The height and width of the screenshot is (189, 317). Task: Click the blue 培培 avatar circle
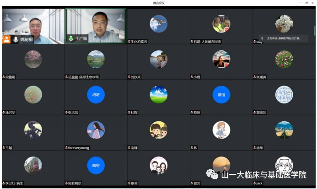pyautogui.click(x=96, y=95)
